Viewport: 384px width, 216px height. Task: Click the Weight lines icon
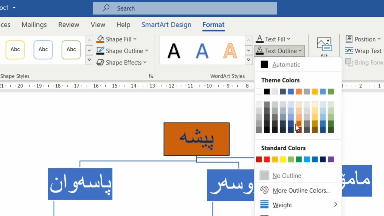click(264, 205)
